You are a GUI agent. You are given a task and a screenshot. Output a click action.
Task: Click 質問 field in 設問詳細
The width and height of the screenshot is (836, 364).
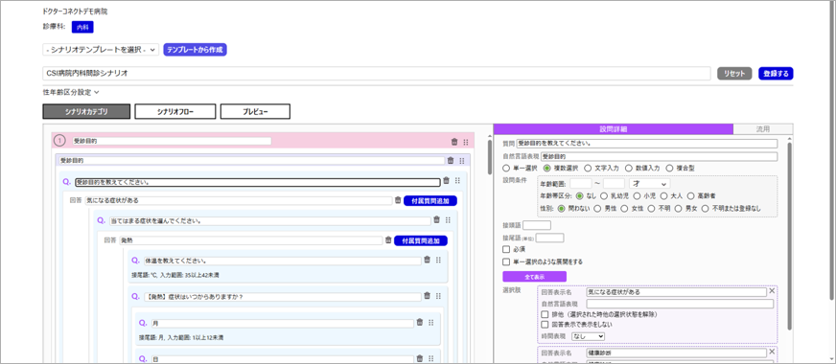(647, 144)
